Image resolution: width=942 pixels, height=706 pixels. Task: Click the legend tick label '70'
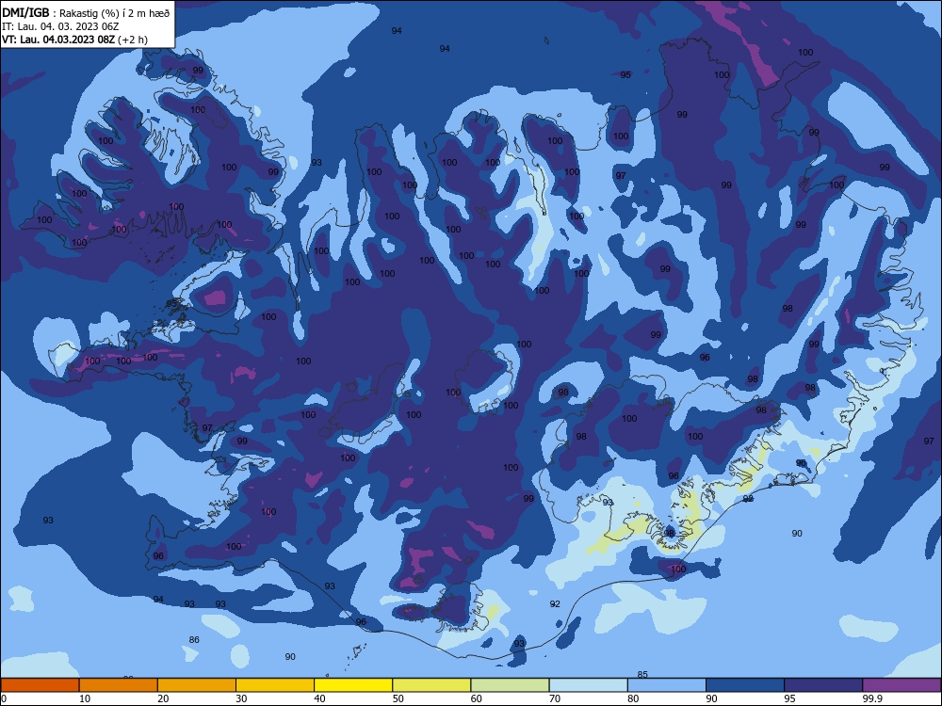click(x=555, y=698)
